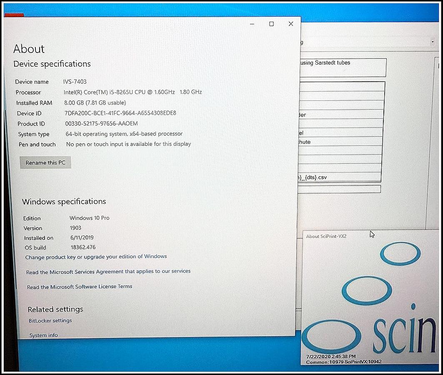Click the red tab behind settings window
The image size is (443, 375).
(x=14, y=15)
